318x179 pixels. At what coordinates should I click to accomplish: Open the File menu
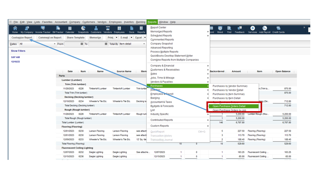coord(16,22)
